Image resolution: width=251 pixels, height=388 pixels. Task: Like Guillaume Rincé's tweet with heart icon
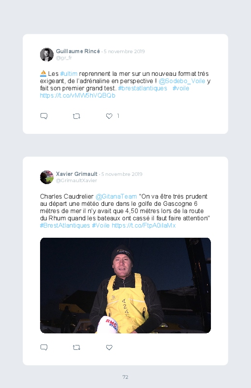pos(109,116)
